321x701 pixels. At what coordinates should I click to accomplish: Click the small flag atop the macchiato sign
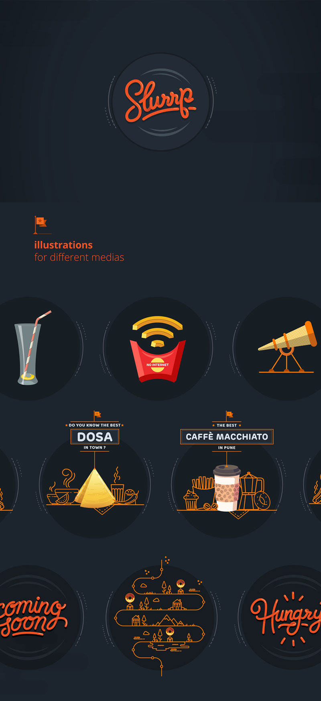[x=229, y=415]
